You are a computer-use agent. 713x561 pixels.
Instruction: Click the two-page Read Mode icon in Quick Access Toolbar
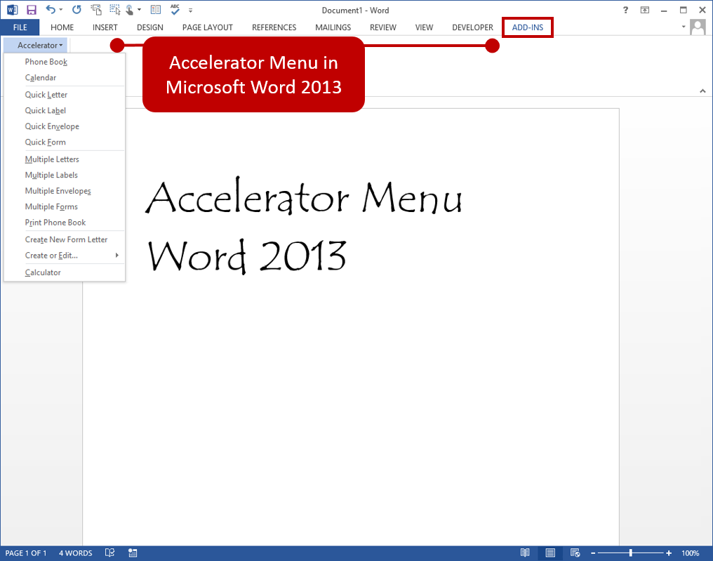point(156,10)
